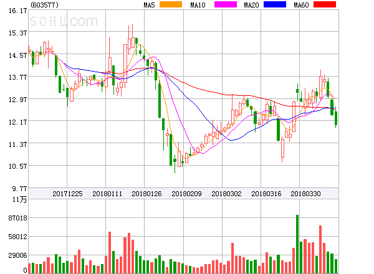The image size is (374, 274).
Task: Click the blue MA20 legend swatch
Action: (275, 4)
